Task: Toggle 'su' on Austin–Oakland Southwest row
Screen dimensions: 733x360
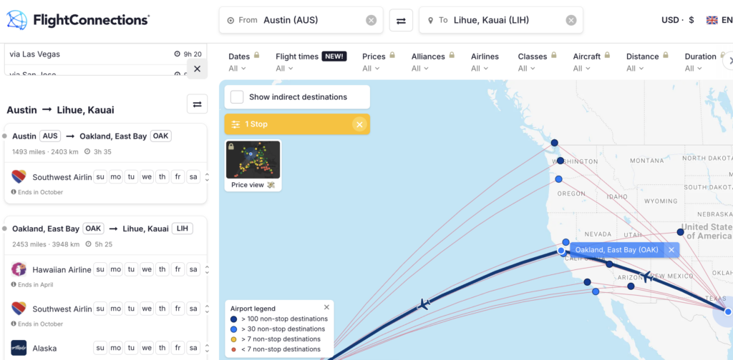Action: [x=100, y=177]
